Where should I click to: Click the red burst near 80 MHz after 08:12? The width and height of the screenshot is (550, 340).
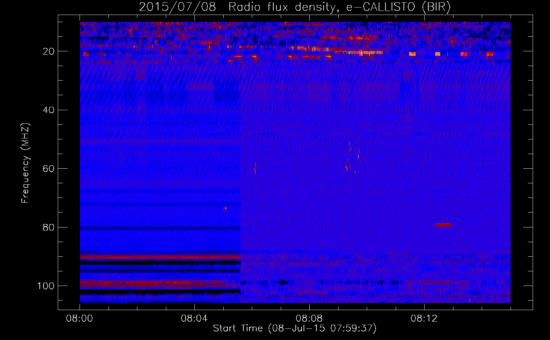pos(443,225)
